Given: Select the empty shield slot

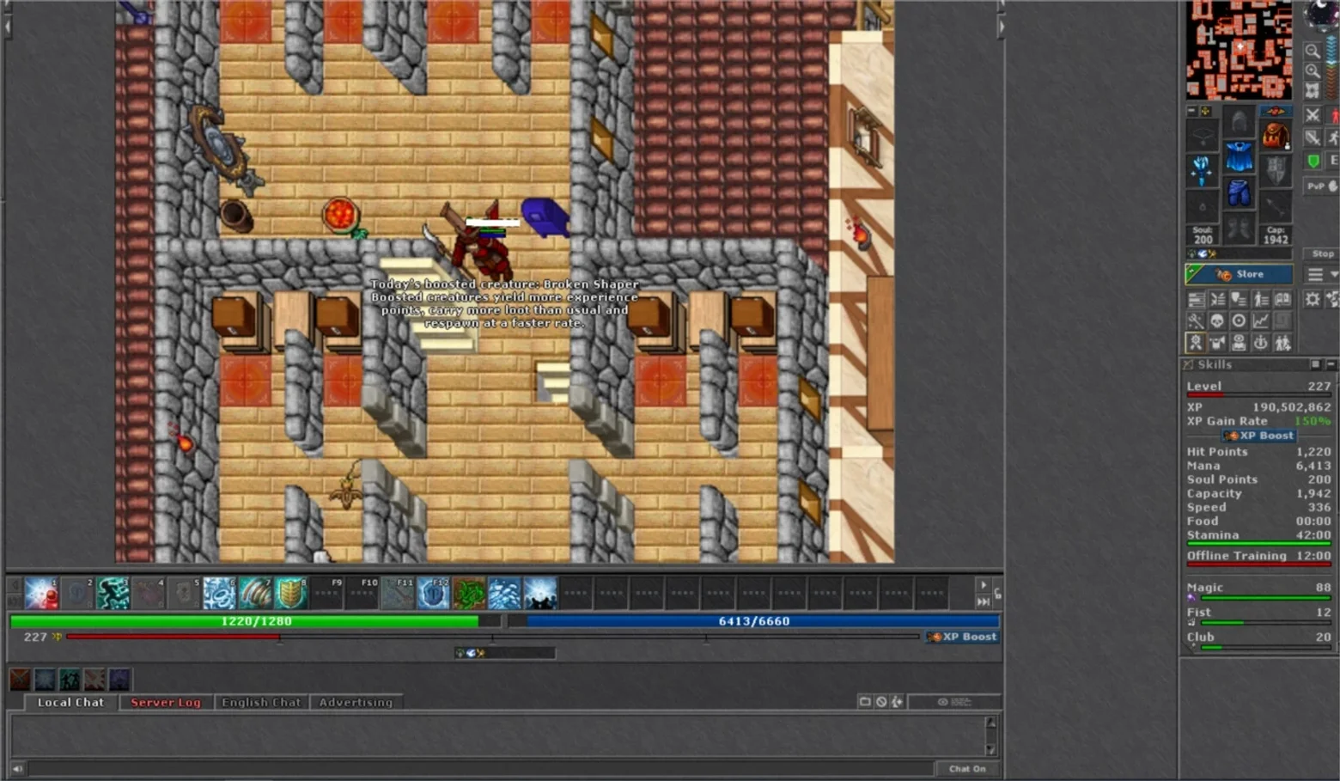Looking at the screenshot, I should (1275, 170).
